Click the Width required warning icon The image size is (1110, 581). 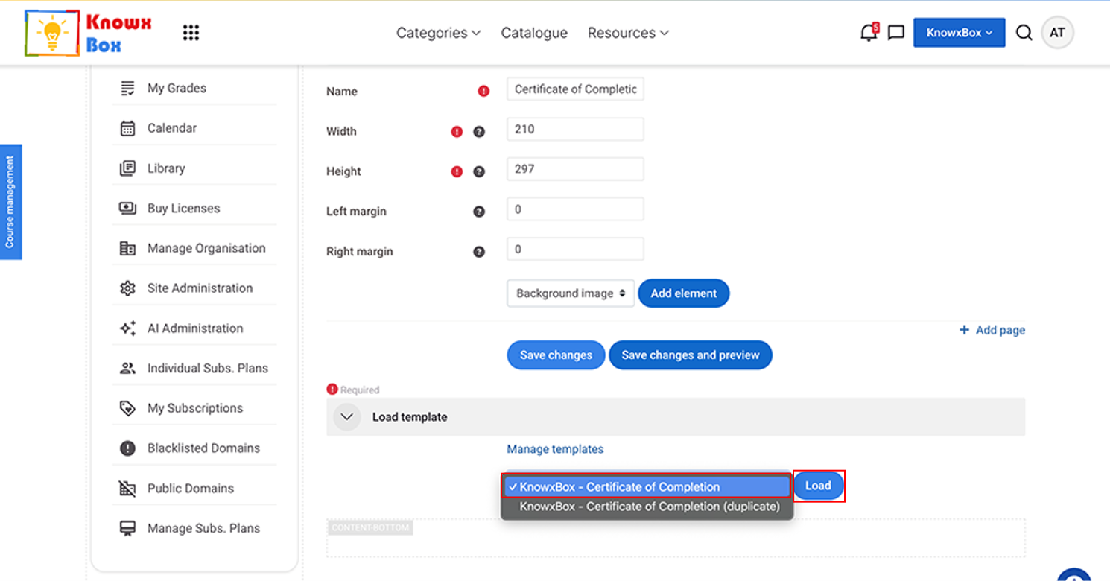tap(457, 132)
